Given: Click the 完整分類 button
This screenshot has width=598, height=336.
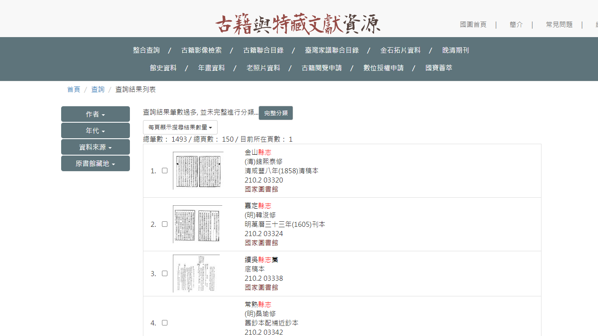Looking at the screenshot, I should 276,113.
